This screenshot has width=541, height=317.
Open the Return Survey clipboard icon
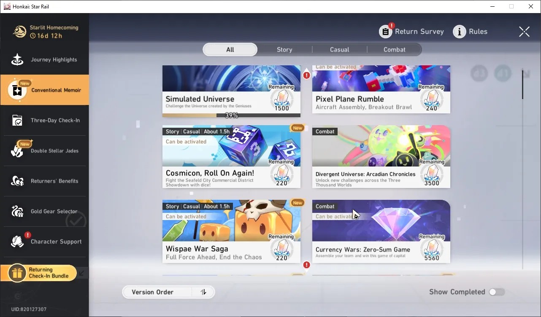[385, 31]
